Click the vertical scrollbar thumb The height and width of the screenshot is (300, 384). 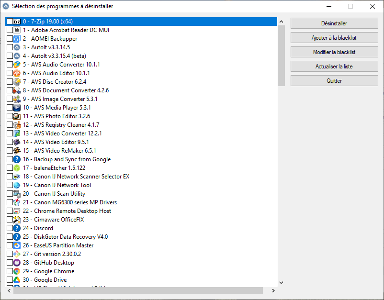[281, 56]
